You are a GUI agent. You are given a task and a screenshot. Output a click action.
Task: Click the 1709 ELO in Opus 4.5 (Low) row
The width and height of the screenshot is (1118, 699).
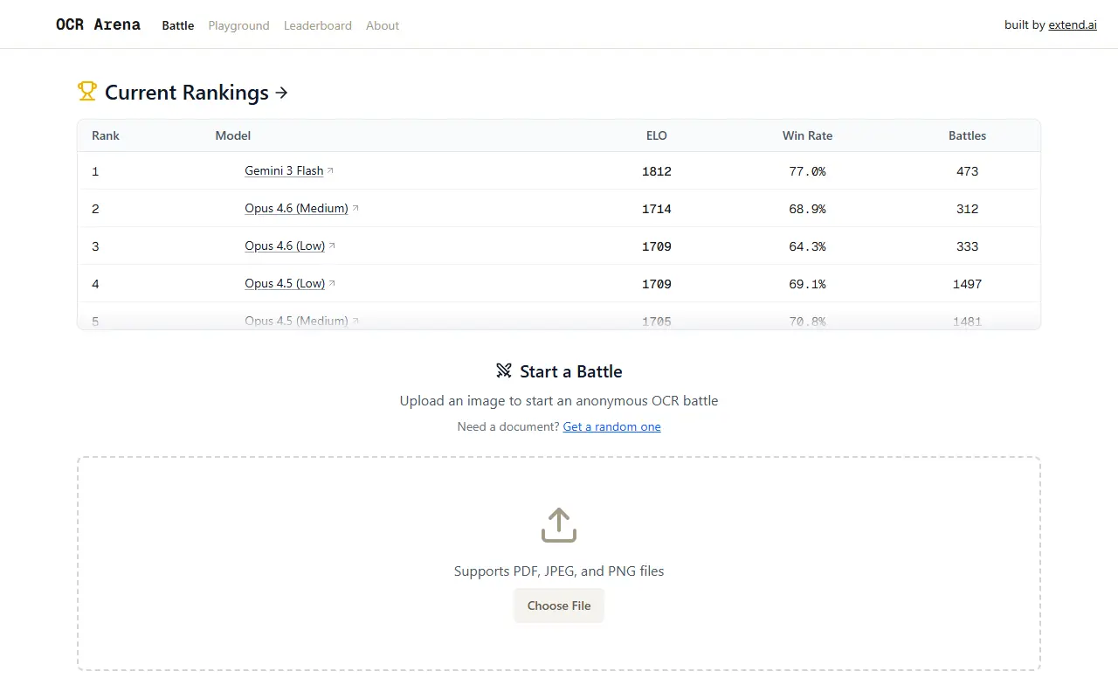[x=657, y=284]
